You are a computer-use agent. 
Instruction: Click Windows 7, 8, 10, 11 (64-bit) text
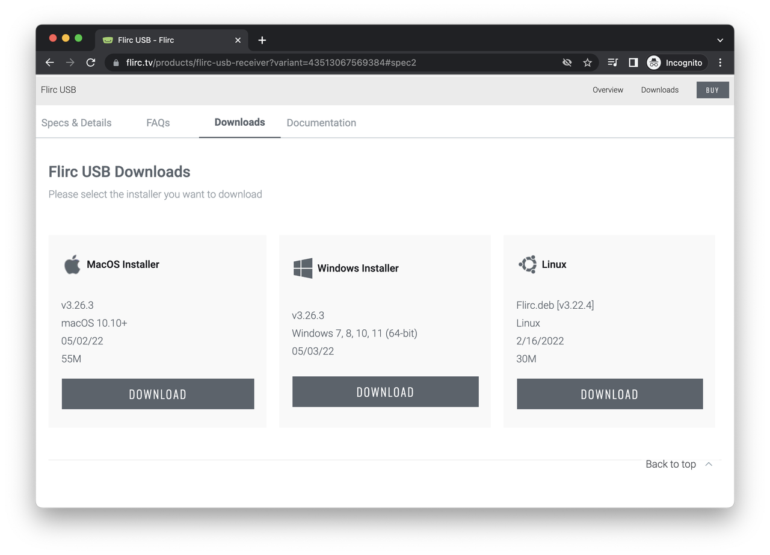(354, 333)
